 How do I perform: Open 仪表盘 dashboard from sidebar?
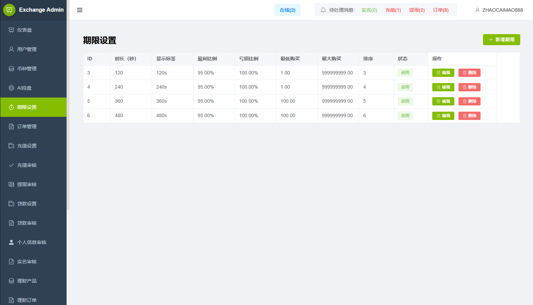click(x=24, y=30)
